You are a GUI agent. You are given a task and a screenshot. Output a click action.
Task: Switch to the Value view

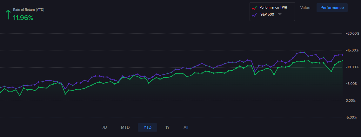305,8
